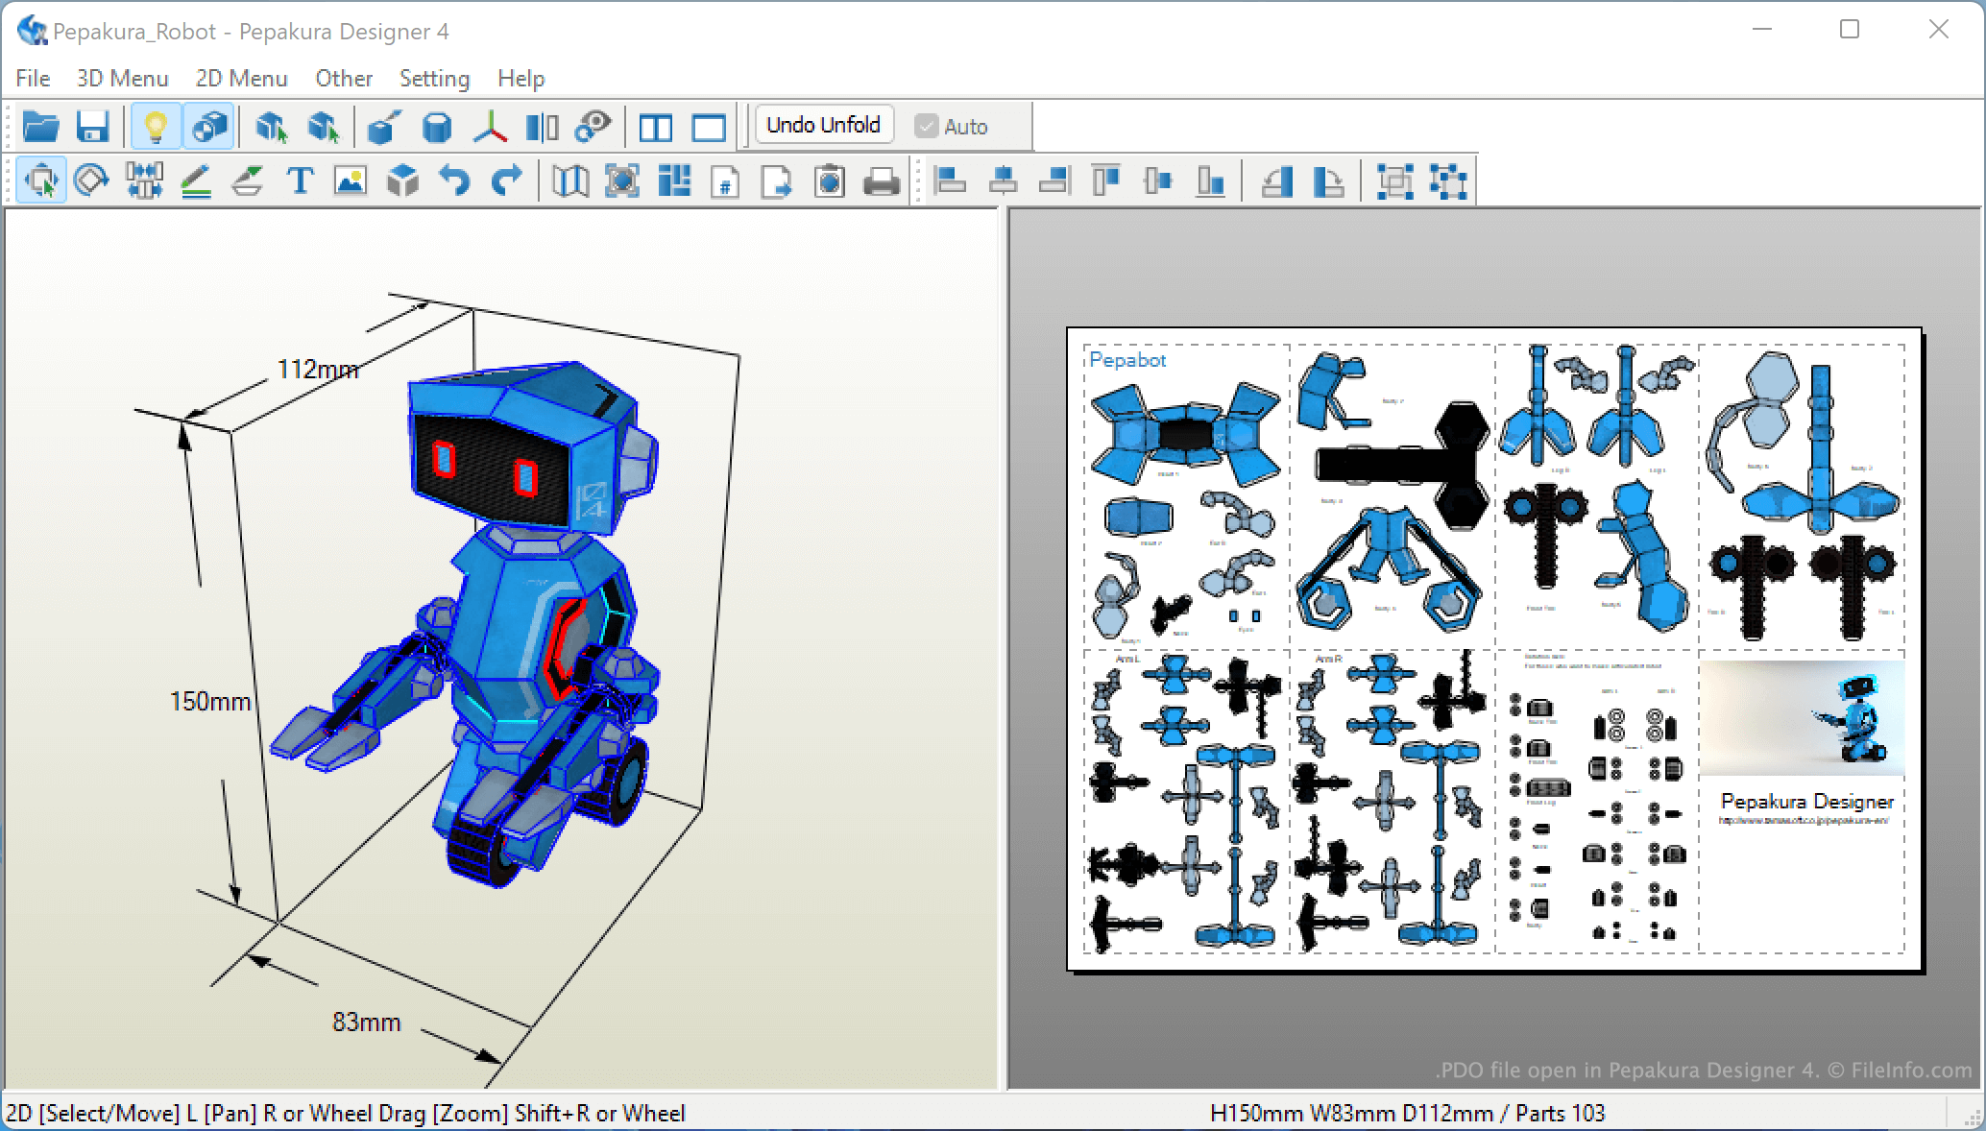Open the 3D Menu
Screen dimensions: 1986x1131
[x=122, y=79]
